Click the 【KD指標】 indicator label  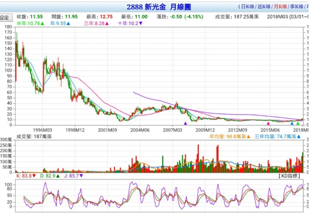289,176
